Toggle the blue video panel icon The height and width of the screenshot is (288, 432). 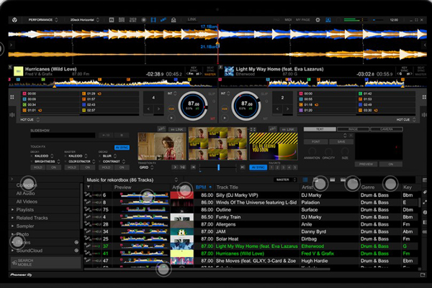click(153, 20)
